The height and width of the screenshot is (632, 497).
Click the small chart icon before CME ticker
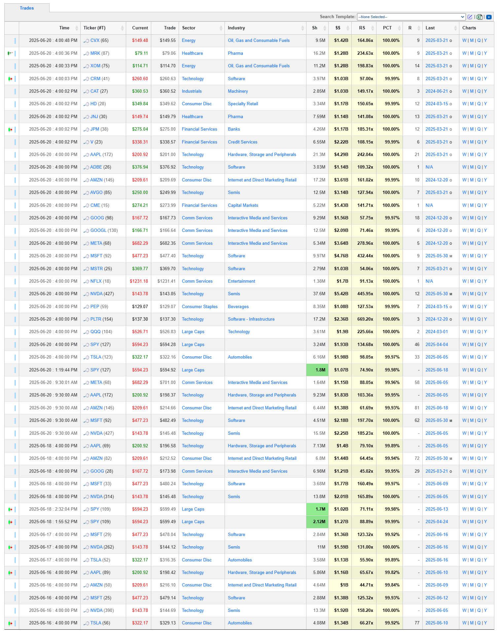pos(86,205)
